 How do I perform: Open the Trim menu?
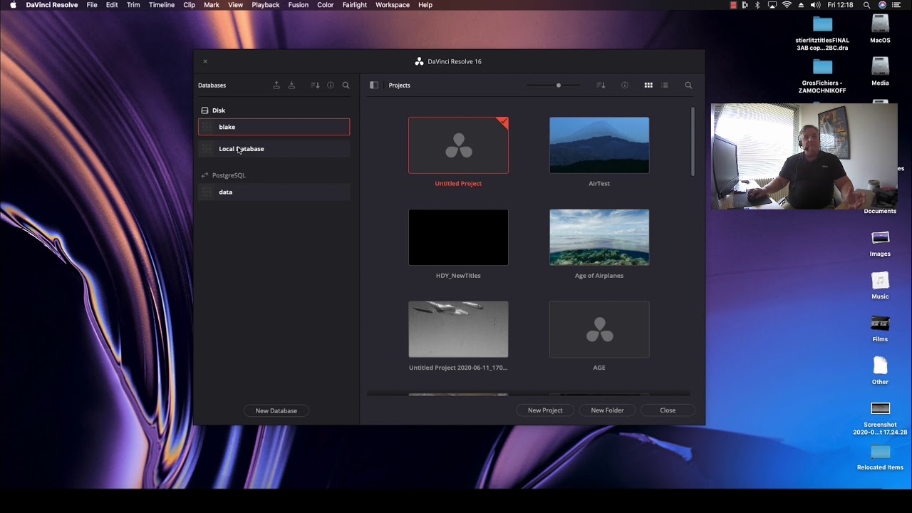(x=133, y=5)
